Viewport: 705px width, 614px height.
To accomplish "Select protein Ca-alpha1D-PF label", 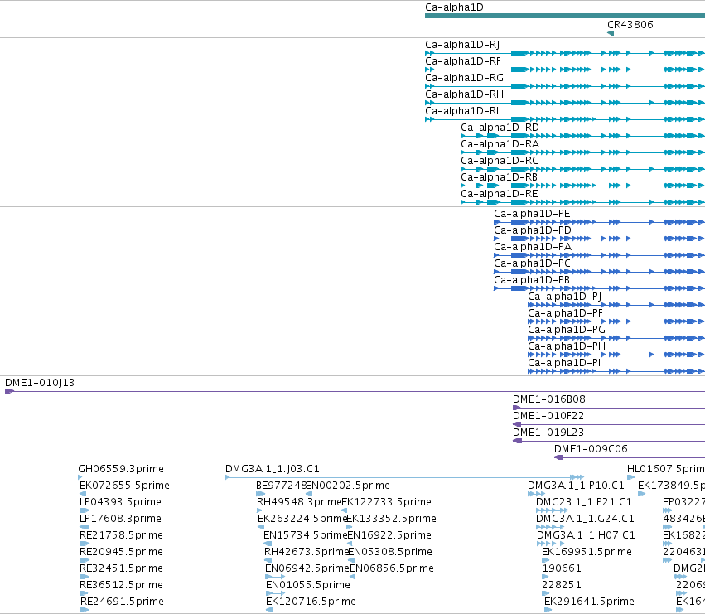I will click(x=565, y=313).
